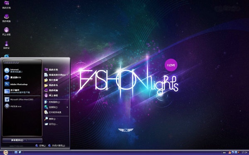The width and height of the screenshot is (249, 155).
Task: Click the taskbar clock showing 17:24
Action: coord(244,153)
